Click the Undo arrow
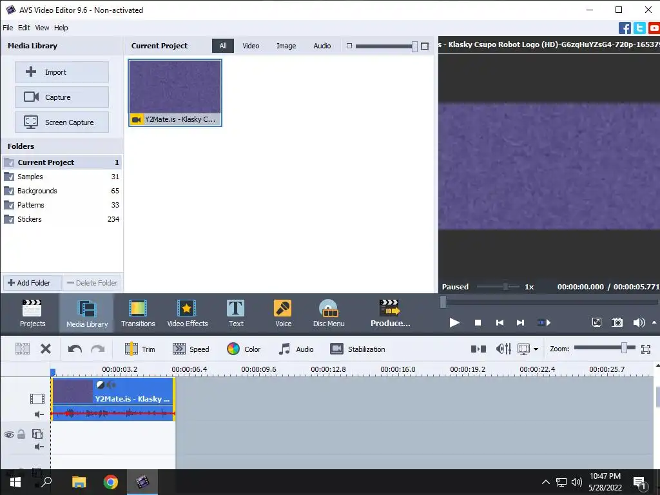 pyautogui.click(x=75, y=349)
